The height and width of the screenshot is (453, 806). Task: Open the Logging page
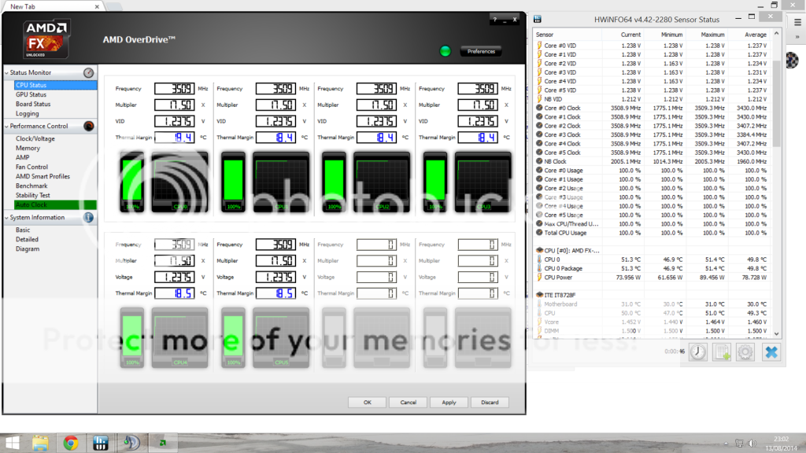click(x=28, y=113)
